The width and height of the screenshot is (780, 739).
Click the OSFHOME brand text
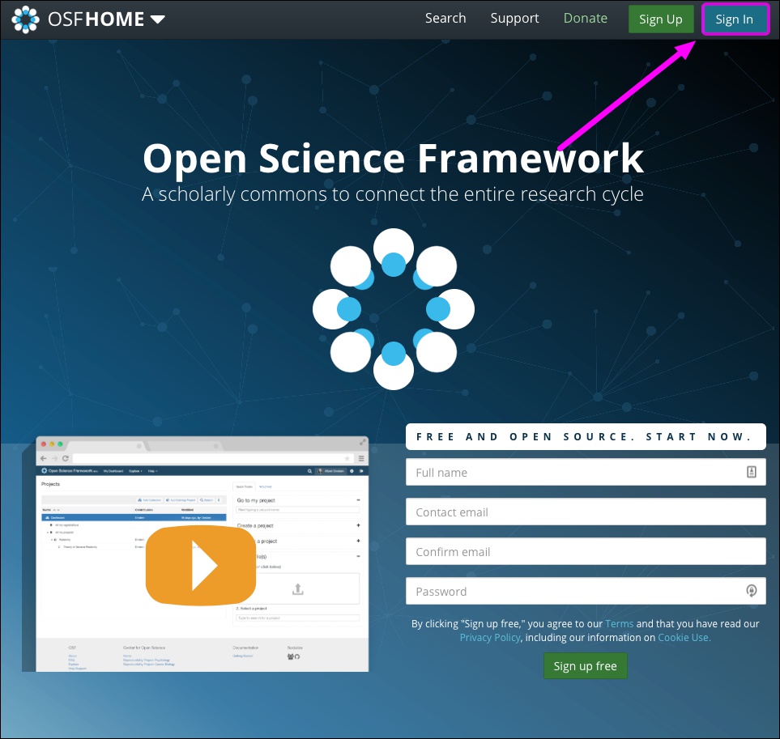point(96,19)
